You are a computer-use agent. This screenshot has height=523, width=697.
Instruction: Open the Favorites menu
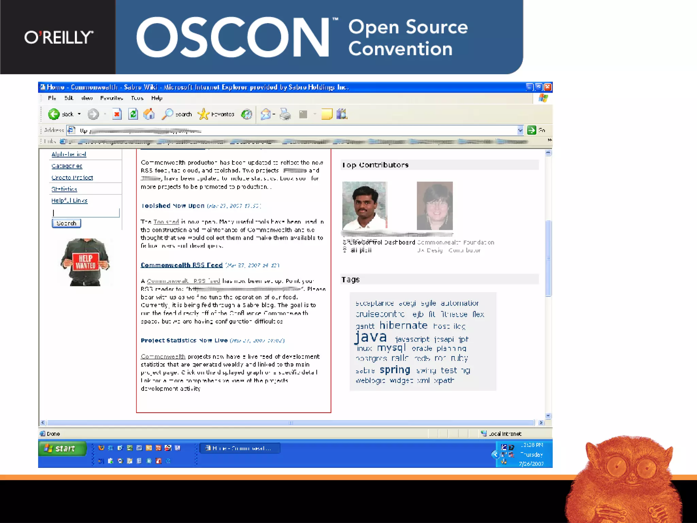pos(111,98)
